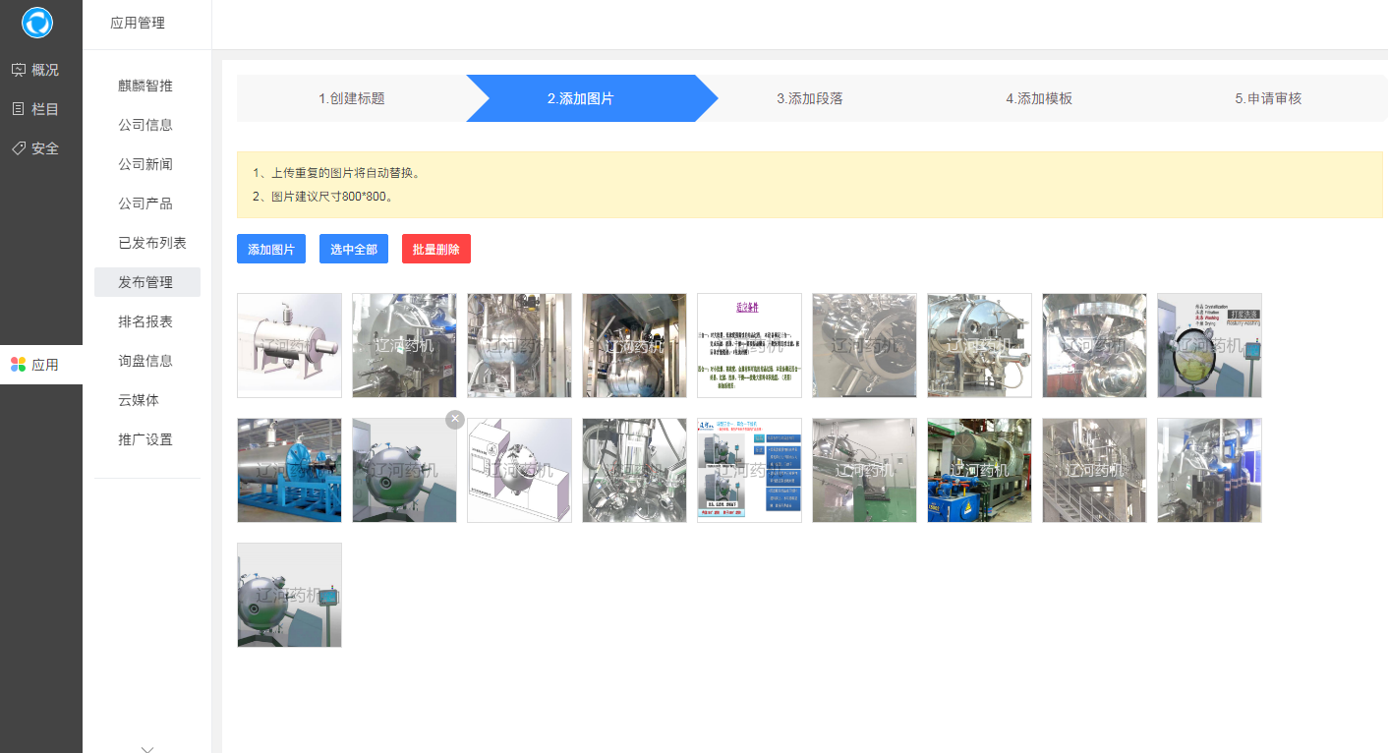This screenshot has height=753, width=1388.
Task: Open 麒麟智推 menu item
Action: pyautogui.click(x=145, y=86)
